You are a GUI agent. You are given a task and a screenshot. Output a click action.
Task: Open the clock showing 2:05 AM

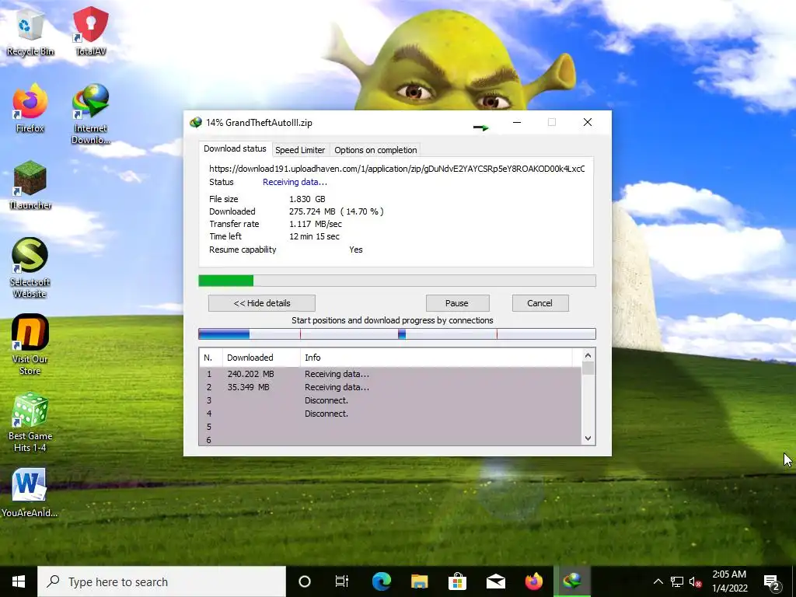pos(729,581)
